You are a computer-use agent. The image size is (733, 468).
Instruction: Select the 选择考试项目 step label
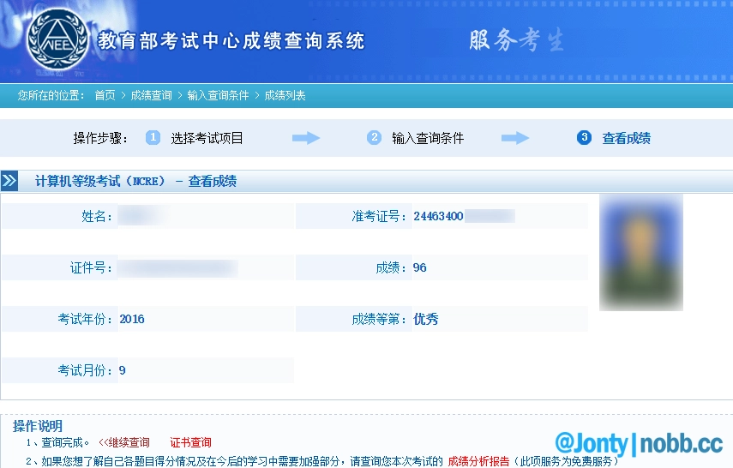(207, 138)
